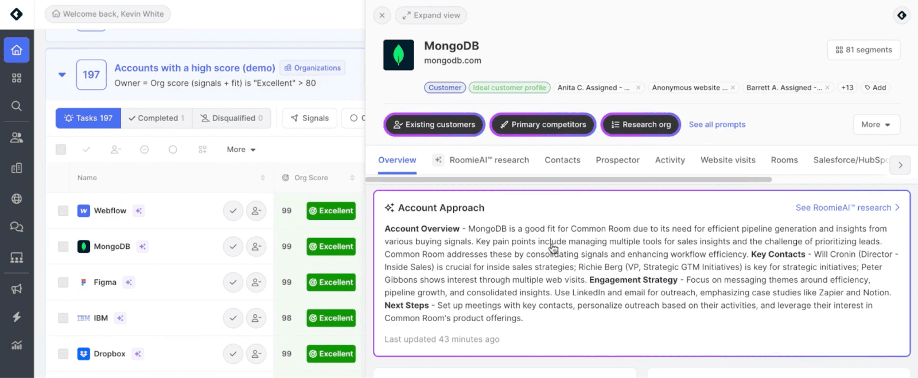The image size is (918, 378).
Task: Select the Completed 1 filter tab
Action: tap(157, 118)
